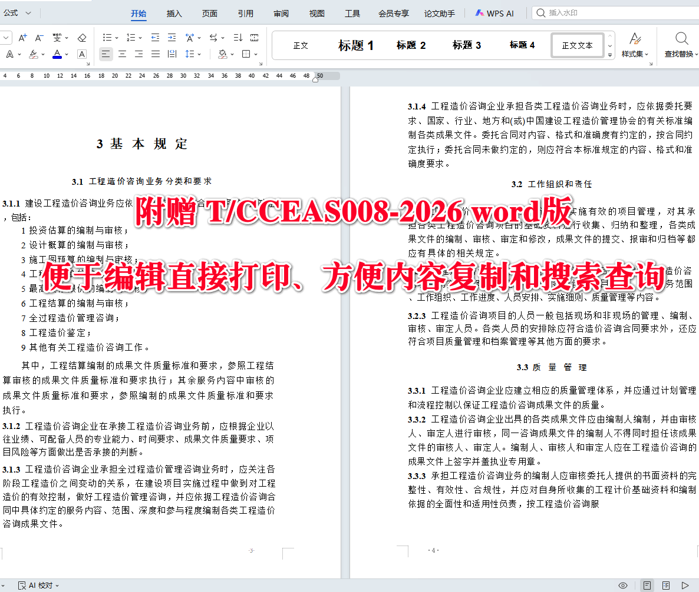Toggle center alignment
This screenshot has width=699, height=592.
point(122,54)
